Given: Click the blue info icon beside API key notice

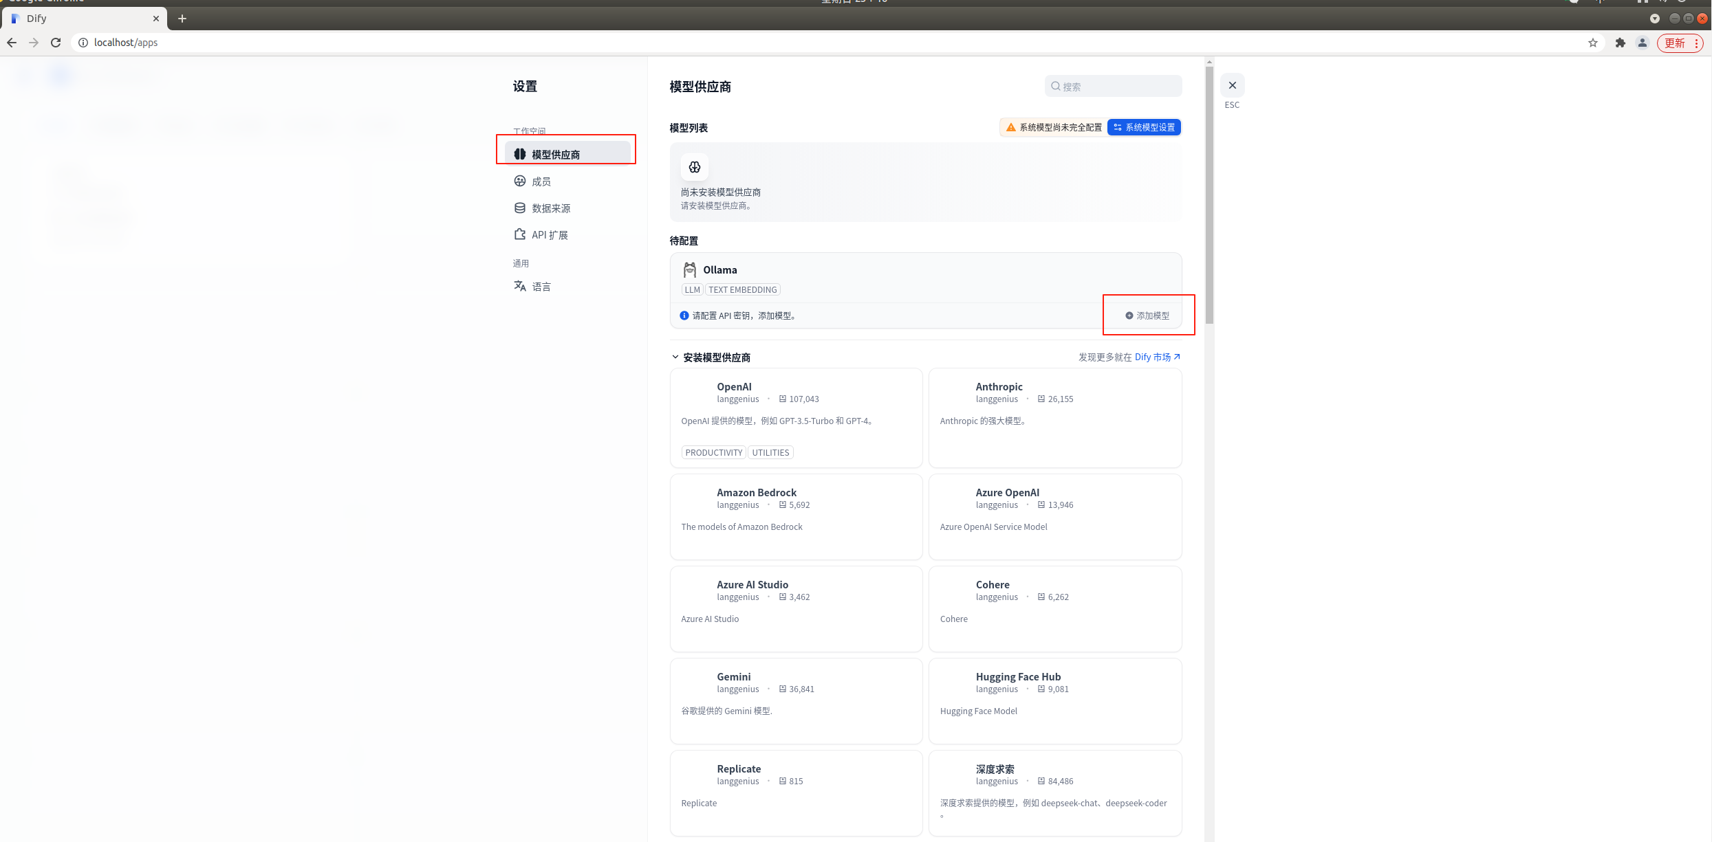Looking at the screenshot, I should [x=684, y=315].
